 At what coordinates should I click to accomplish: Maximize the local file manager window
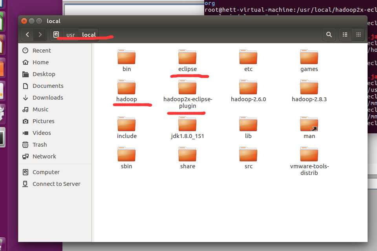39,21
